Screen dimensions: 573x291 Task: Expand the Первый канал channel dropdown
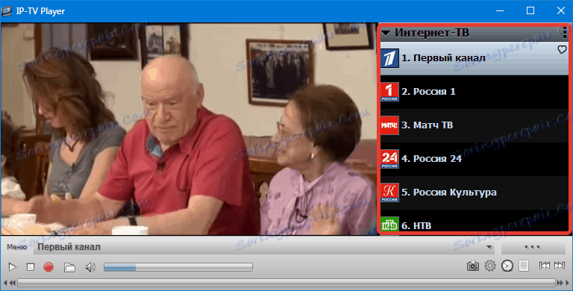click(x=489, y=247)
